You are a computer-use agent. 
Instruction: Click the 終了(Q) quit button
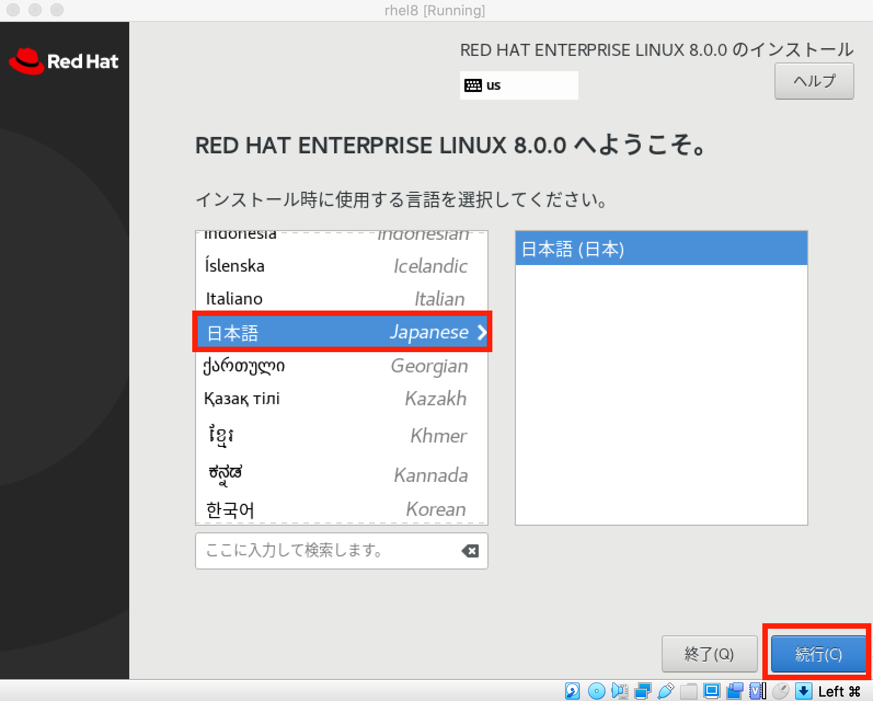pyautogui.click(x=709, y=654)
